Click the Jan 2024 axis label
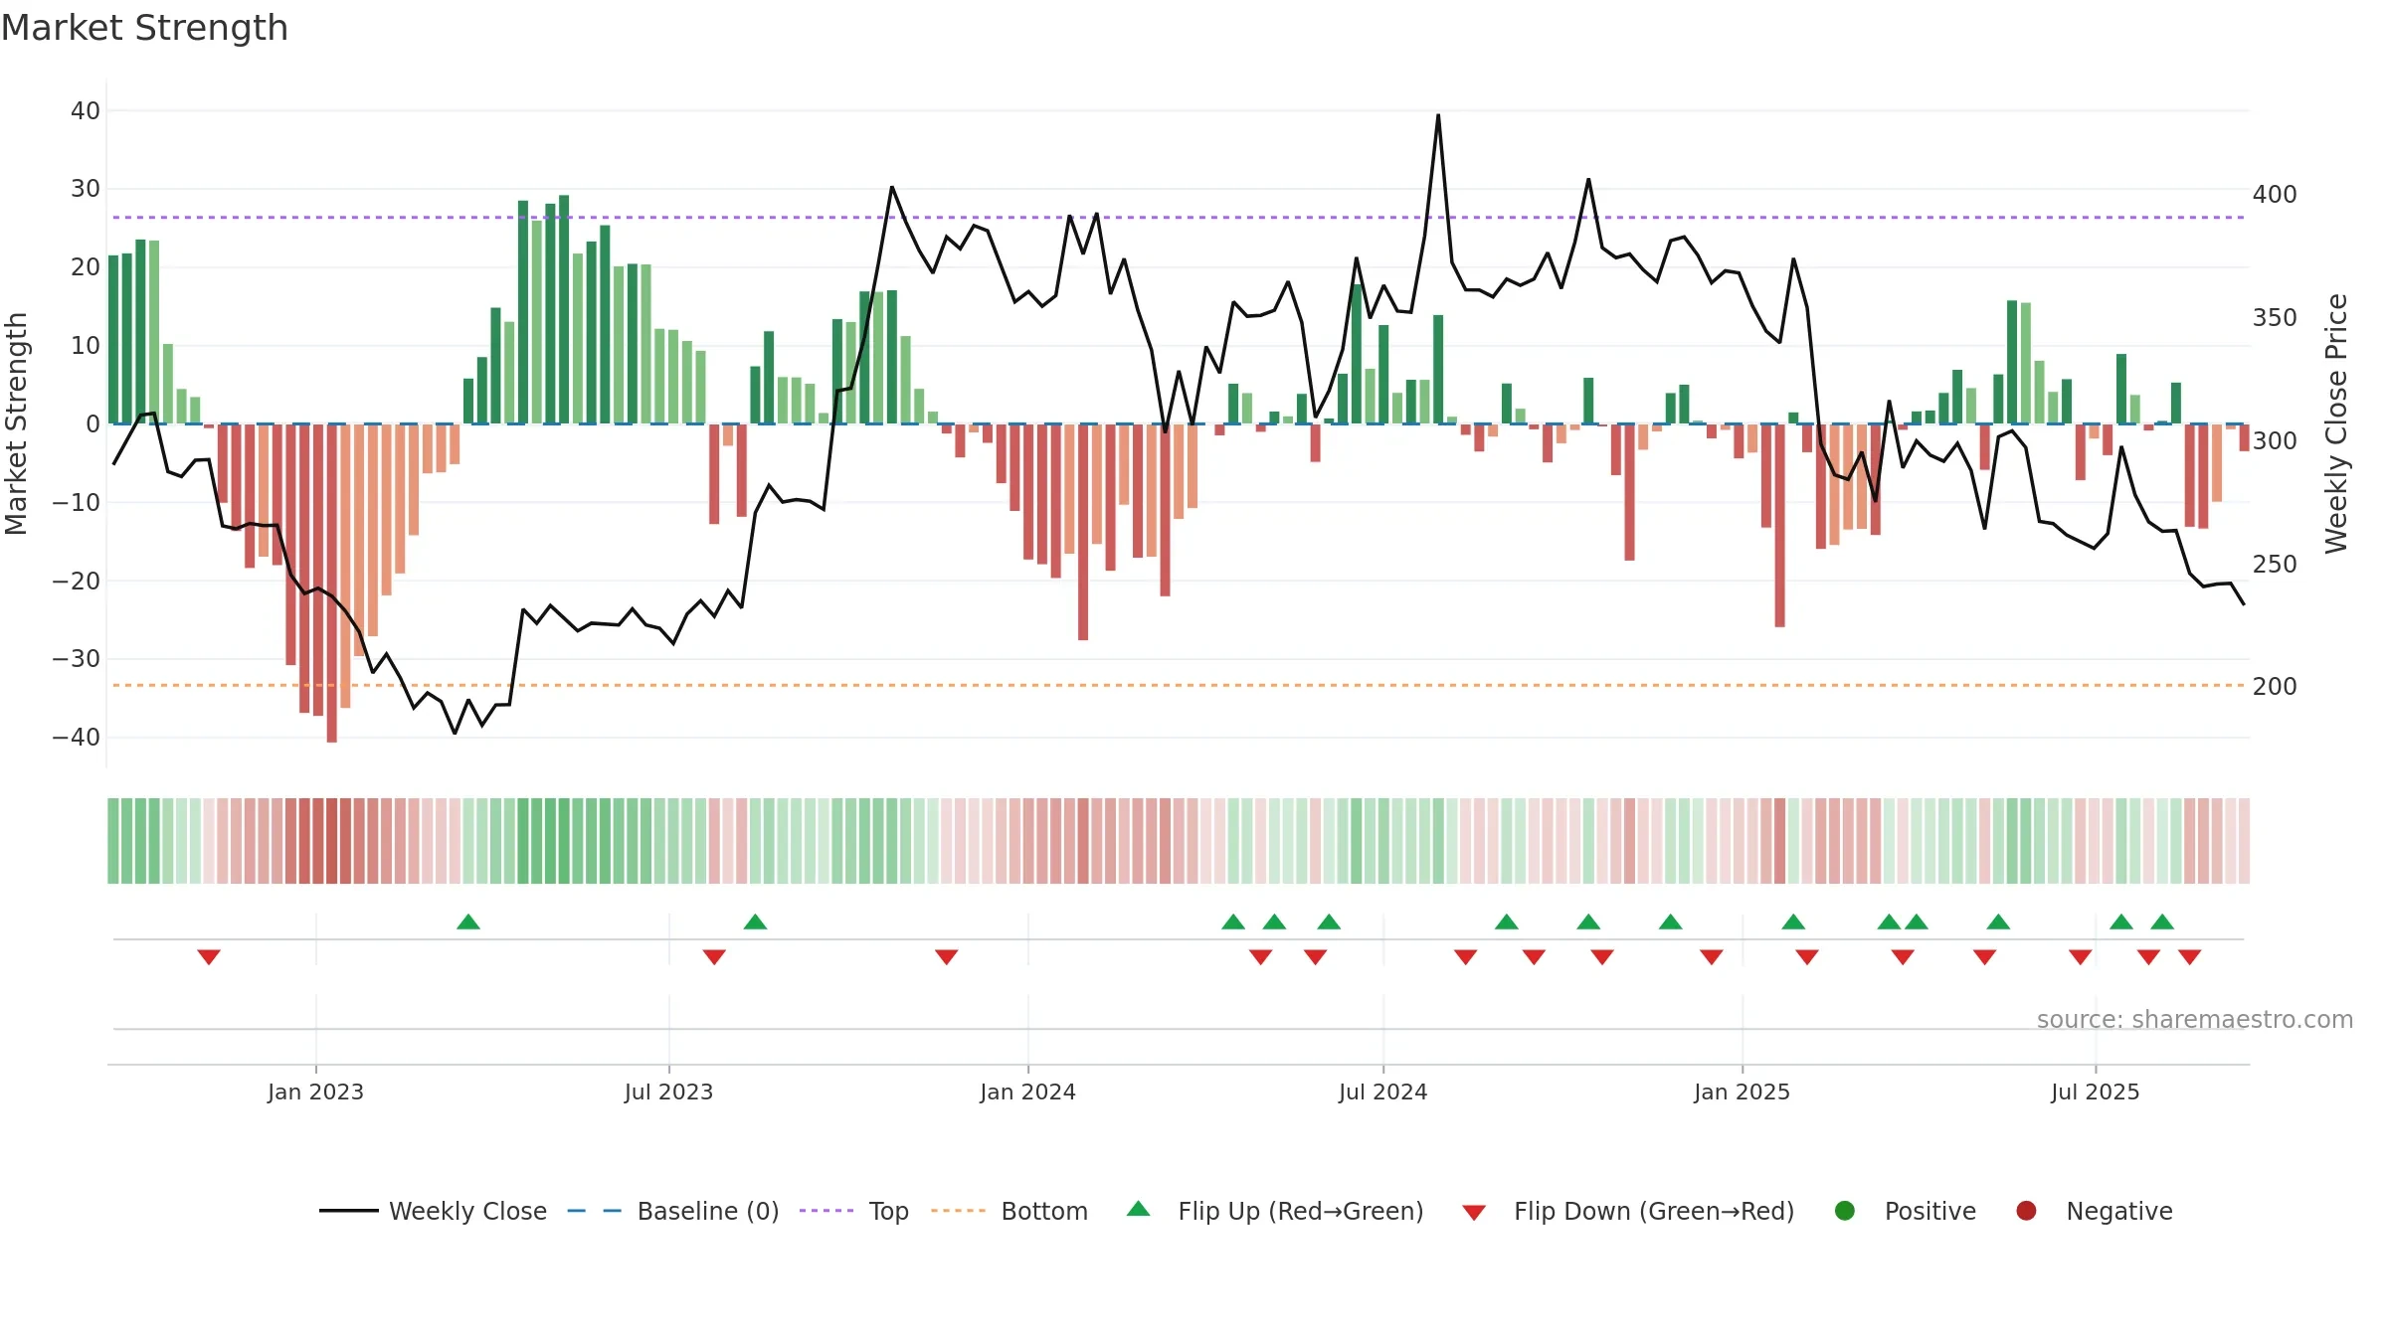The width and height of the screenshot is (2387, 1342). [x=1027, y=1091]
